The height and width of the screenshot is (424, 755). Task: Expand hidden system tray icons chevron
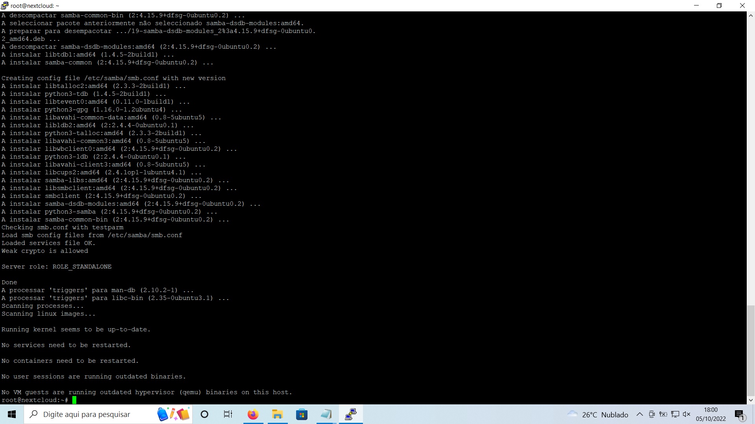coord(640,414)
